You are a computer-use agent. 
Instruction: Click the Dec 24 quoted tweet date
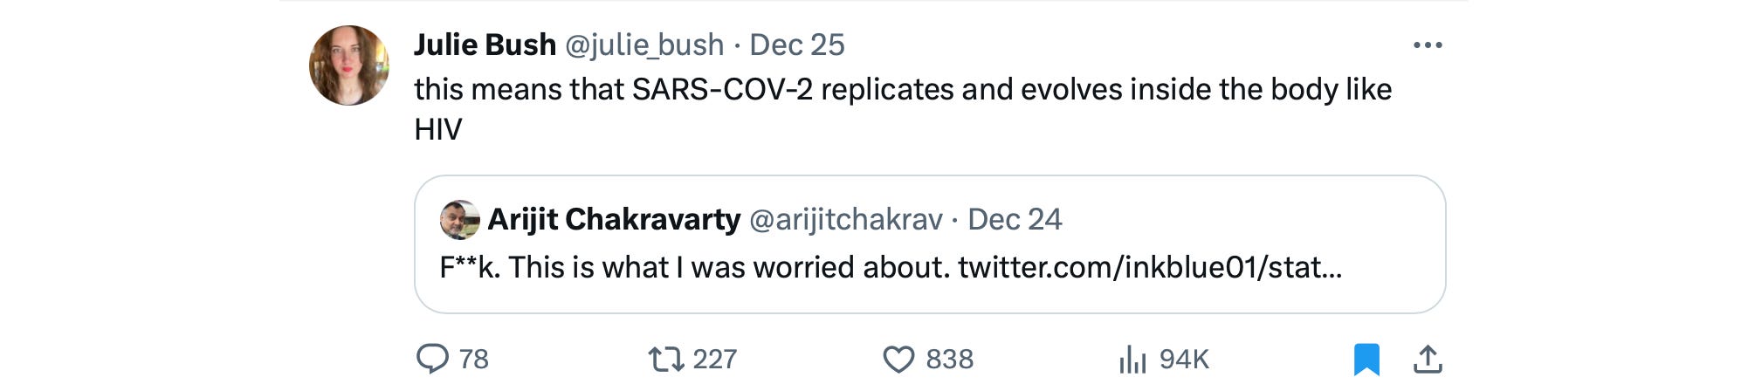(x=1015, y=219)
